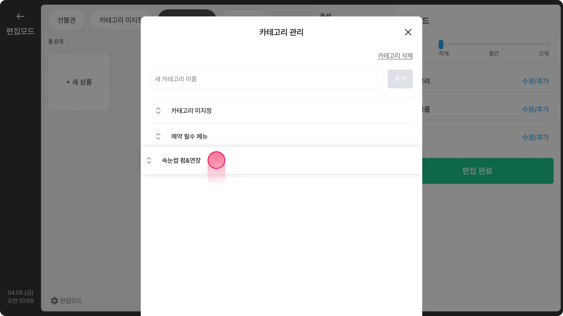
Task: Click the first 수정/추가 link
Action: click(x=535, y=81)
